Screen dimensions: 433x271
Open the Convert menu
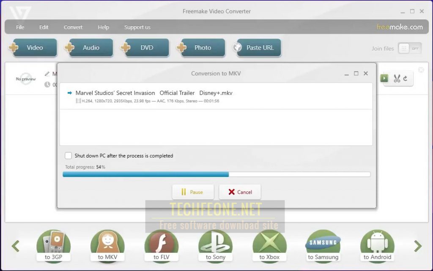tap(73, 27)
